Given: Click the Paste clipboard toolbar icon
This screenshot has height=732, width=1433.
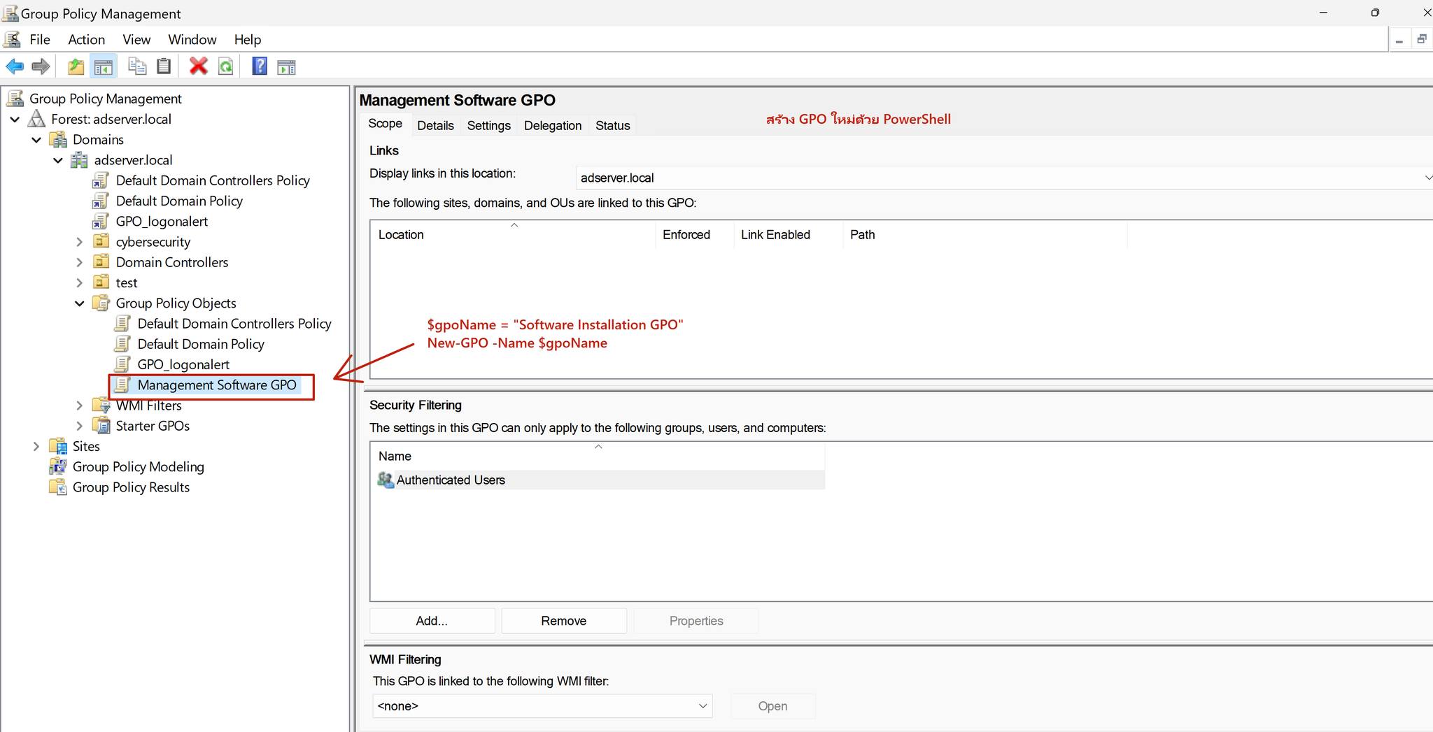Looking at the screenshot, I should (x=164, y=66).
